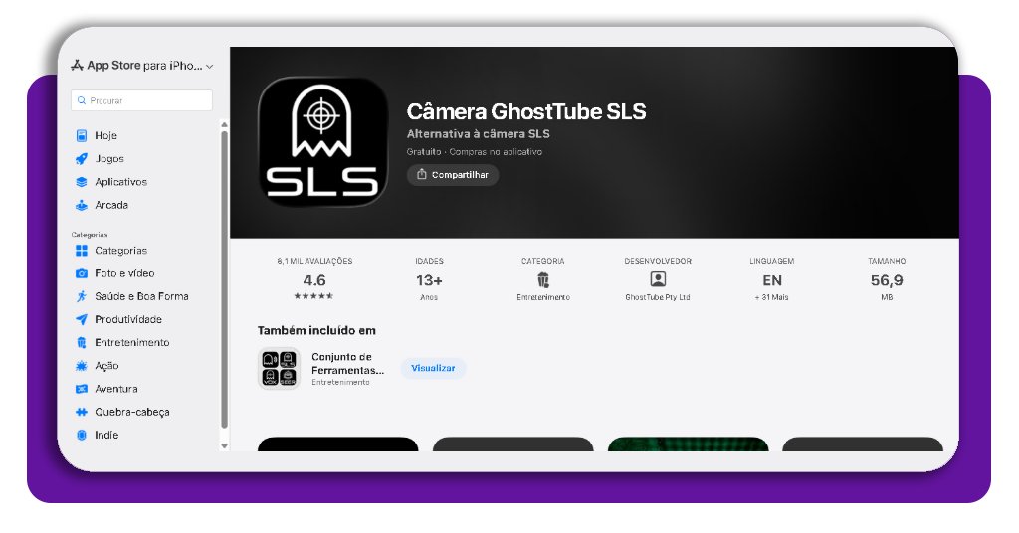Click the sidebar scrollbar down arrow
The image size is (1019, 533).
(x=224, y=446)
